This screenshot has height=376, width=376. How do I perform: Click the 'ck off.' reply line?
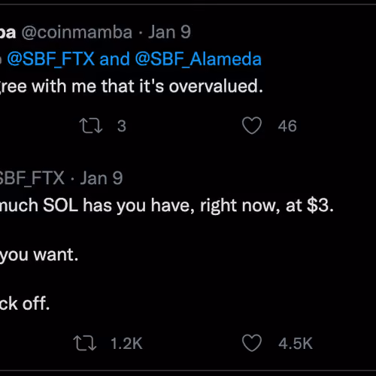point(25,304)
